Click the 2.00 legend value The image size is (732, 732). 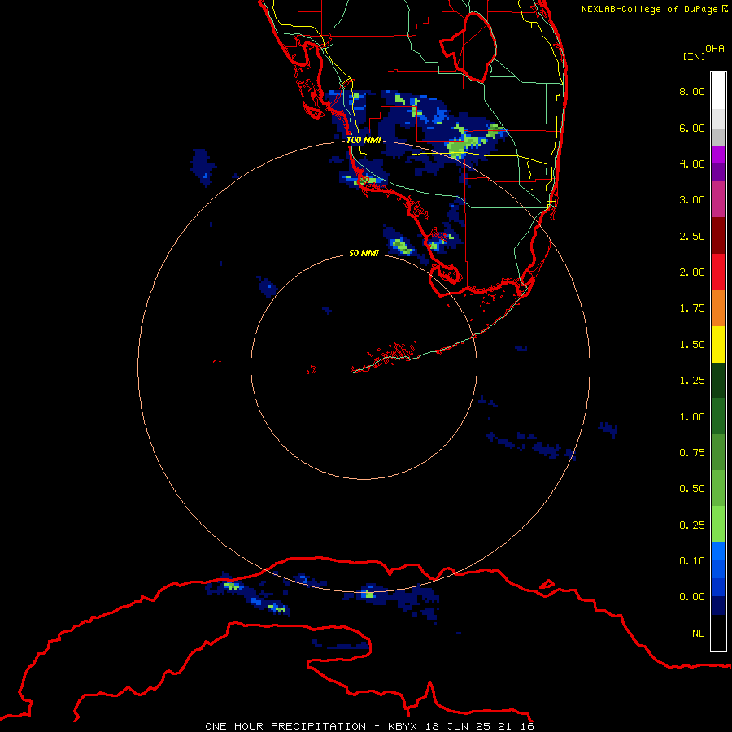[x=692, y=272]
